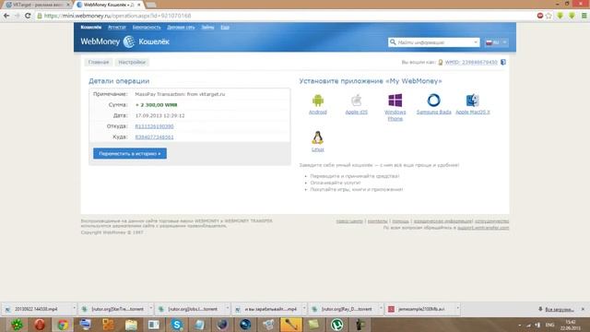The width and height of the screenshot is (590, 332).
Task: Open Skype from the taskbar
Action: click(x=176, y=325)
